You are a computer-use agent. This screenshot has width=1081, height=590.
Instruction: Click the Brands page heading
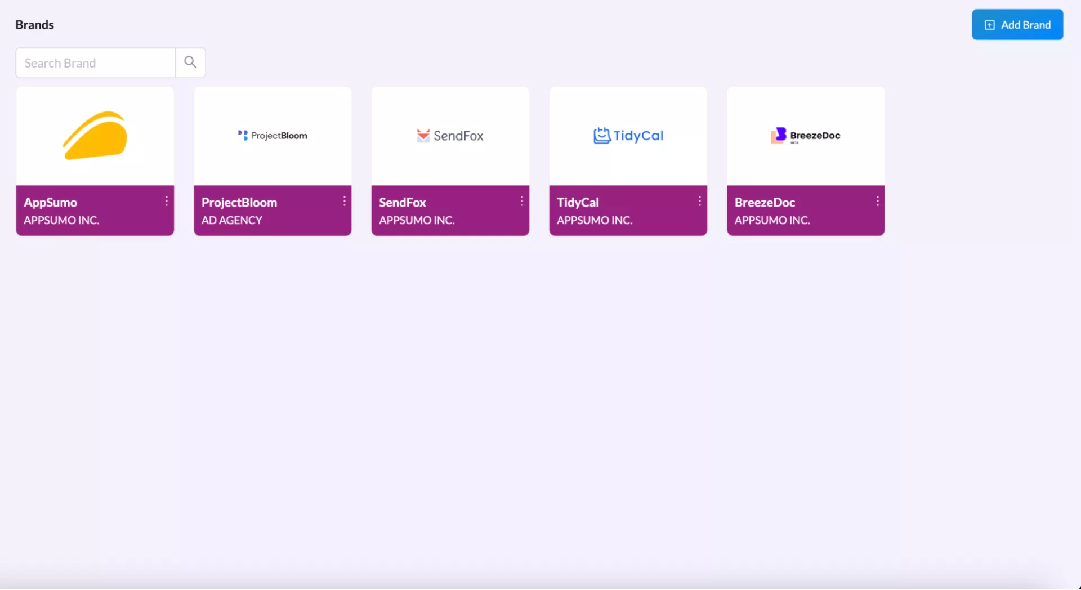coord(34,25)
